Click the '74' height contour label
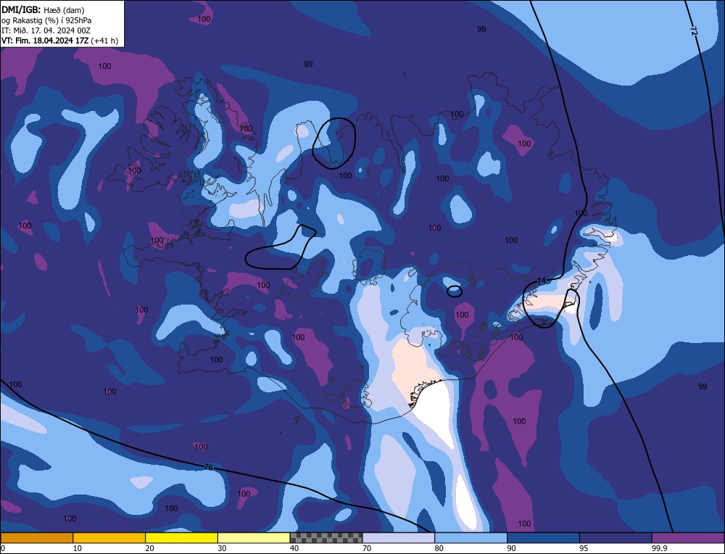The width and height of the screenshot is (725, 554). pyautogui.click(x=542, y=281)
